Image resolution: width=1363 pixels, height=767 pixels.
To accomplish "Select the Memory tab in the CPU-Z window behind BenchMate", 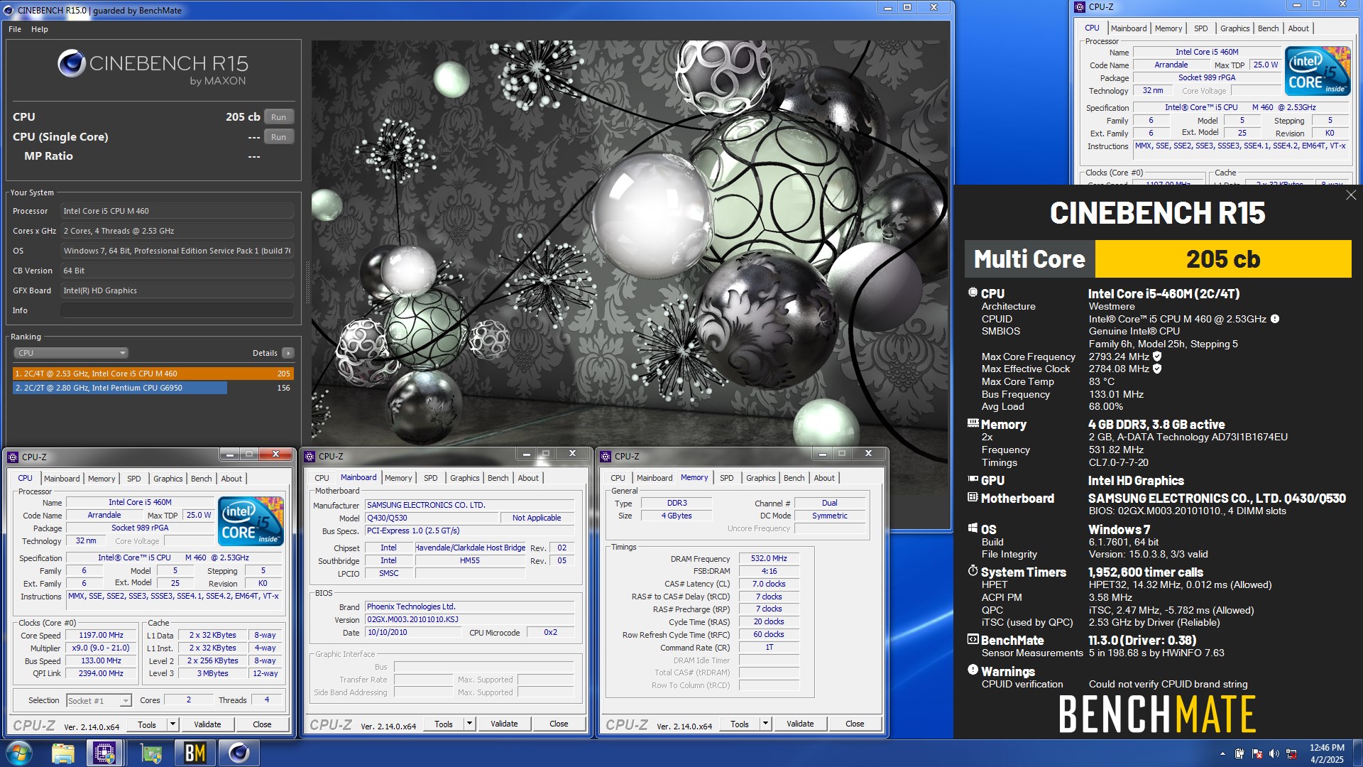I will click(x=1168, y=28).
